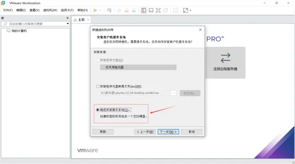Click the < 上一步(B) back button
The width and height of the screenshot is (295, 164).
(x=145, y=132)
